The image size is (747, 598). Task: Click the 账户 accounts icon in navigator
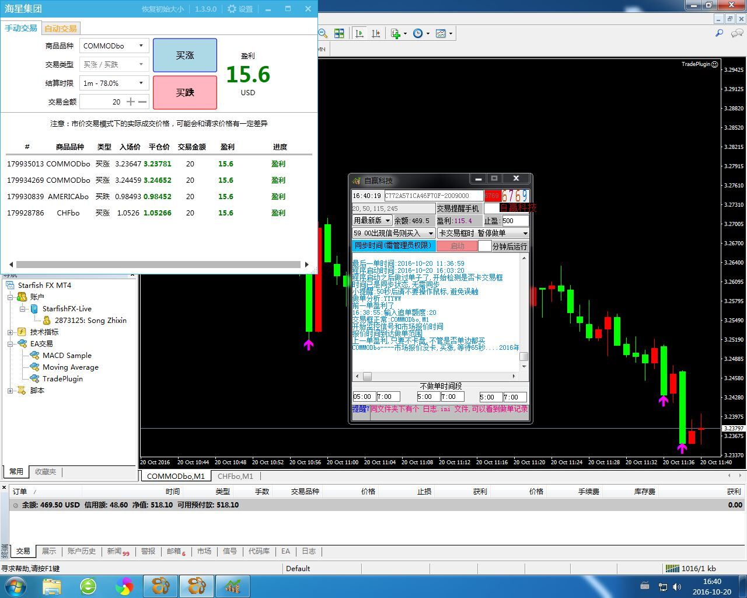point(22,297)
